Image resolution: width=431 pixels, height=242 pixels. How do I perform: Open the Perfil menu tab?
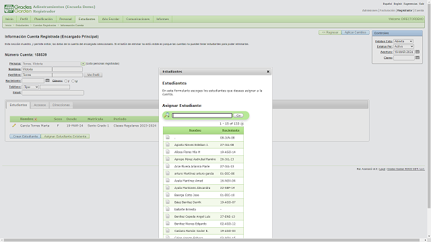point(24,19)
